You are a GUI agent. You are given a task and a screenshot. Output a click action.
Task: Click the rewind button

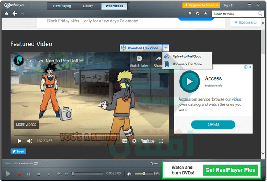(59, 174)
